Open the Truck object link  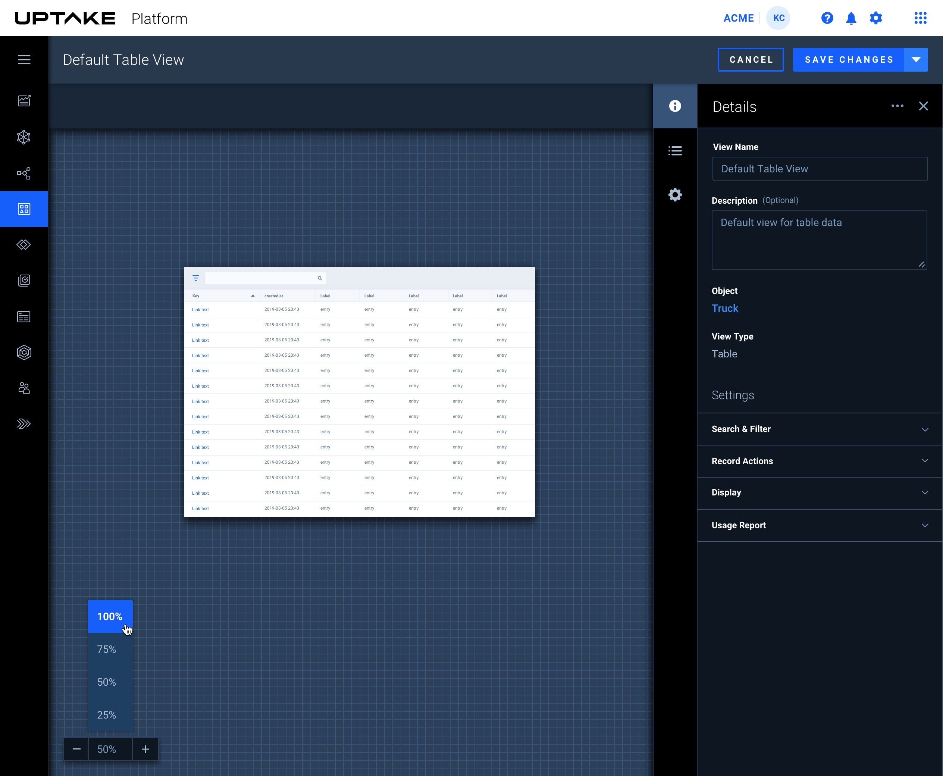pyautogui.click(x=724, y=309)
